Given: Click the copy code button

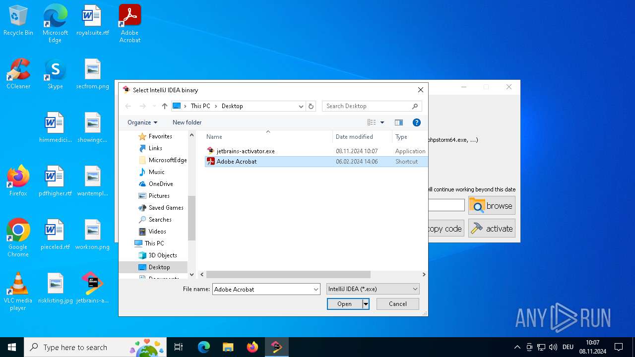Looking at the screenshot, I should click(x=445, y=229).
